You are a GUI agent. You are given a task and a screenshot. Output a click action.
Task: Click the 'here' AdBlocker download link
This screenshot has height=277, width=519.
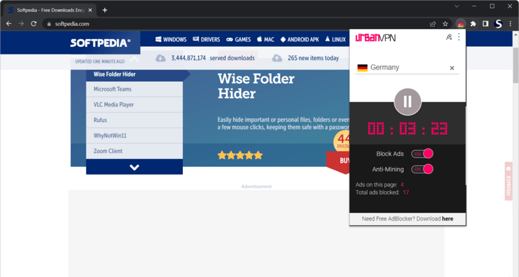tap(448, 219)
